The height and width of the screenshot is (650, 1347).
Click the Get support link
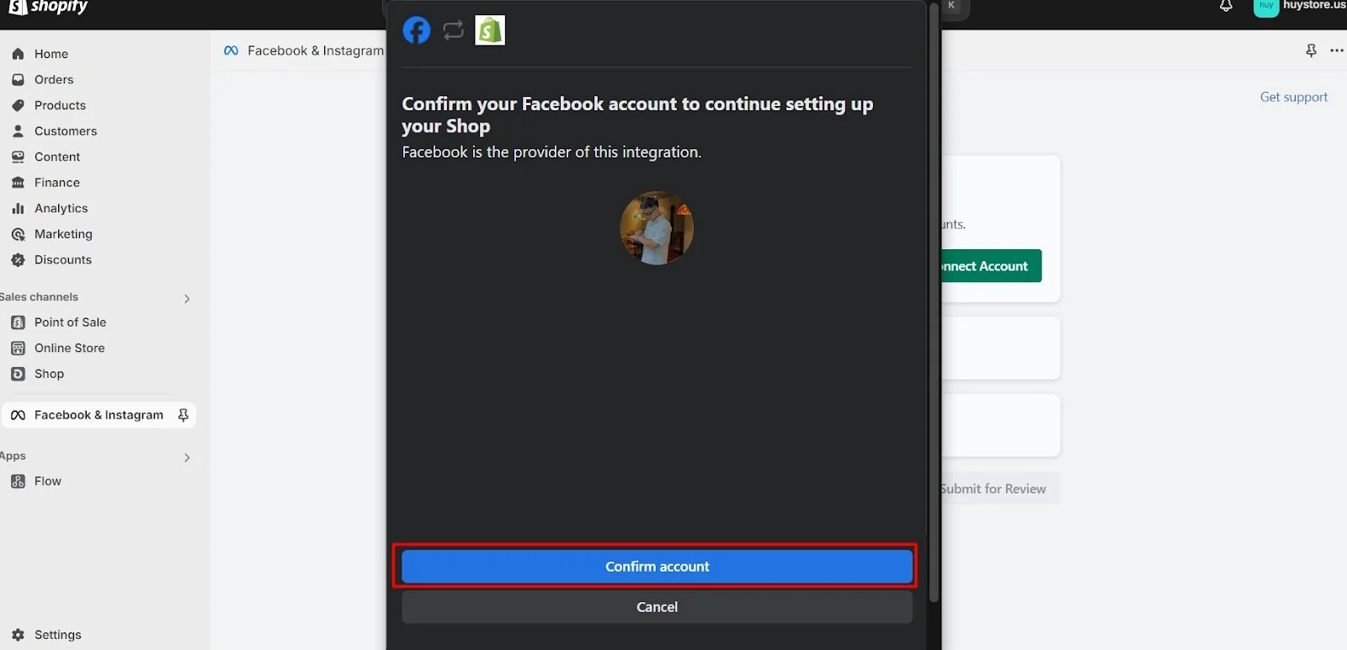coord(1293,97)
